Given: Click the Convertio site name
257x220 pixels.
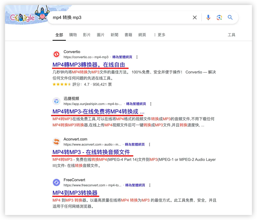Looking at the screenshot, I should [72, 52].
